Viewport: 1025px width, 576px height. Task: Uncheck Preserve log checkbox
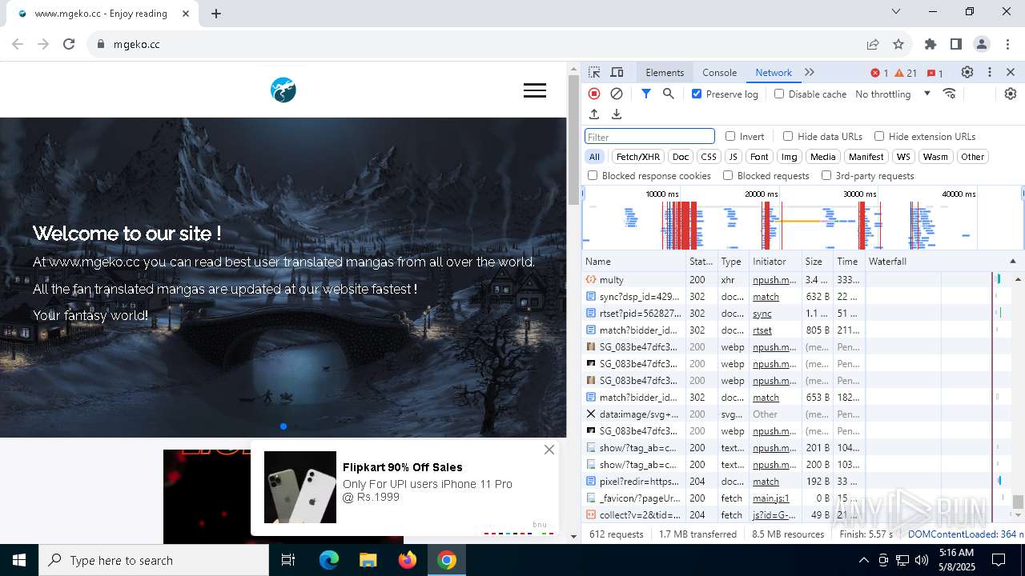pyautogui.click(x=697, y=94)
